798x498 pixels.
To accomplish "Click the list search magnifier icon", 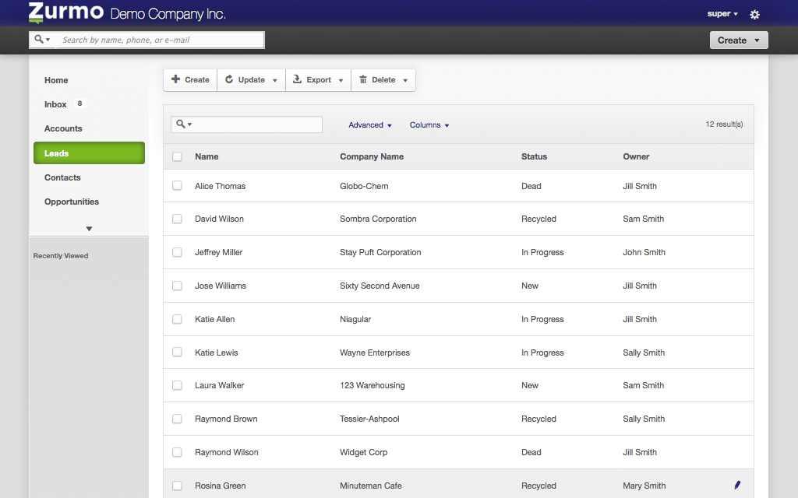I will coord(182,124).
